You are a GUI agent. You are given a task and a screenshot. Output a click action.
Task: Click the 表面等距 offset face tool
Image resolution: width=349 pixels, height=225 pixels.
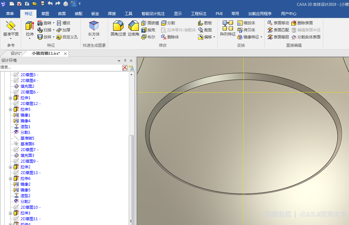click(x=278, y=37)
